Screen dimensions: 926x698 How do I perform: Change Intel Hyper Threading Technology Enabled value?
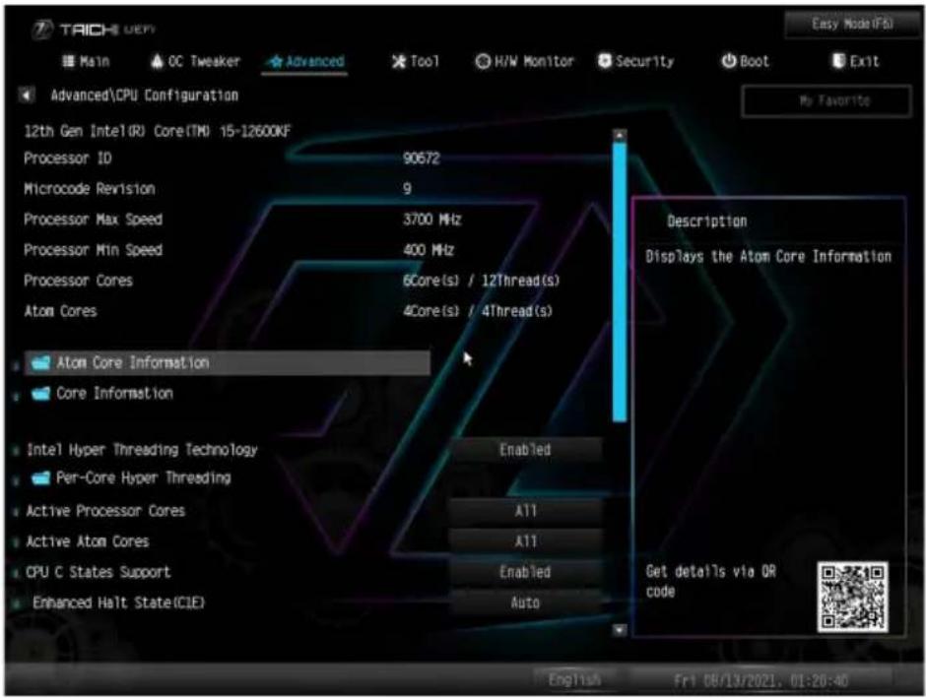pos(525,450)
